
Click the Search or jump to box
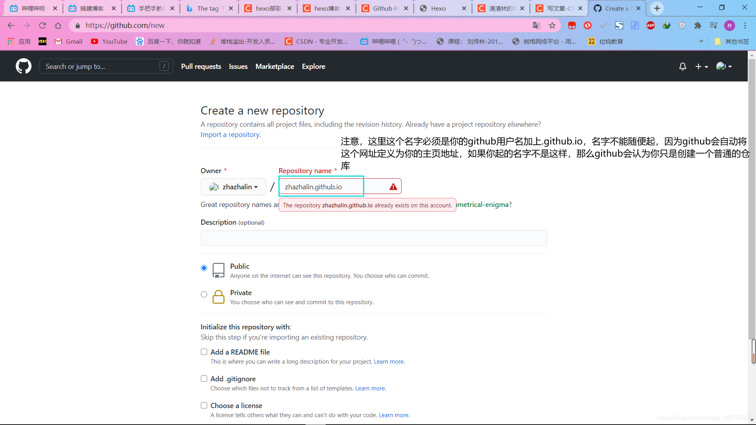click(x=106, y=67)
